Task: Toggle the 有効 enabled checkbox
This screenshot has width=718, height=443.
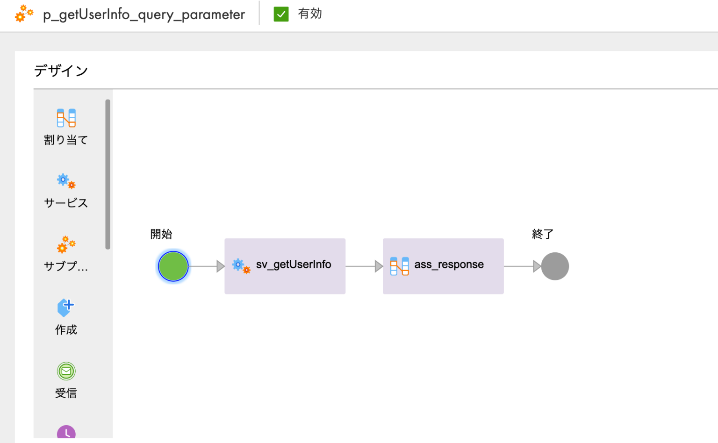Action: (280, 14)
